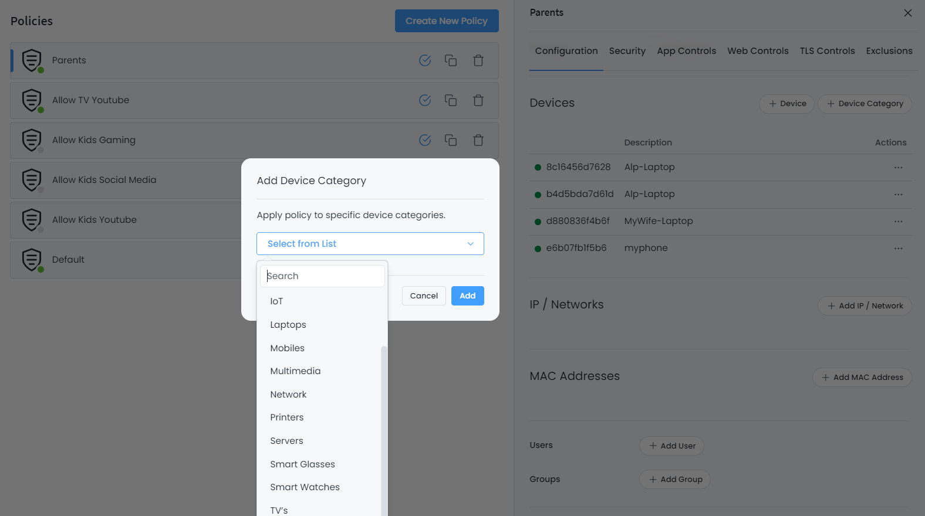The image size is (925, 516).
Task: Open actions menu for myphone device
Action: (x=898, y=249)
